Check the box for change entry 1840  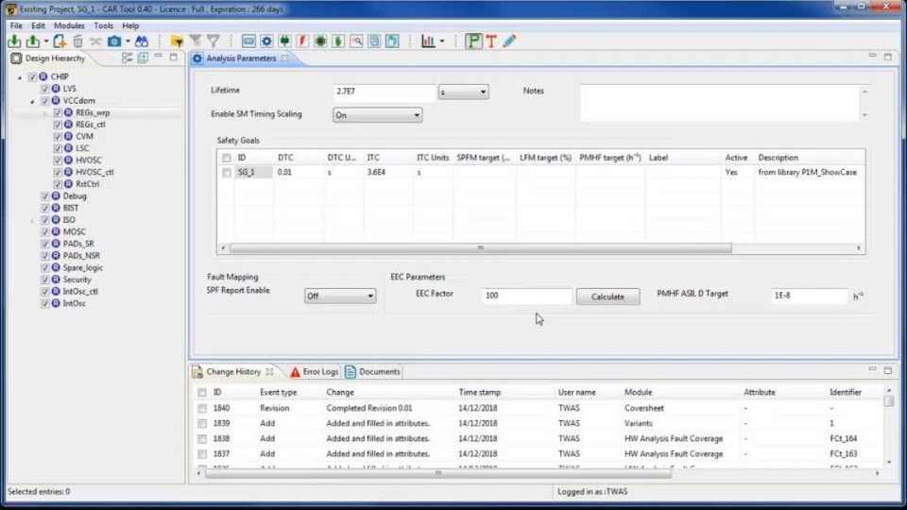pyautogui.click(x=202, y=408)
